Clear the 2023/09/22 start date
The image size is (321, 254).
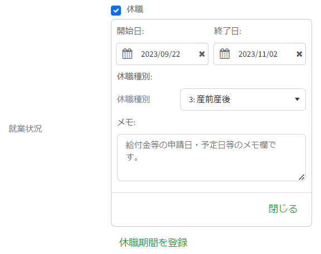tap(202, 54)
